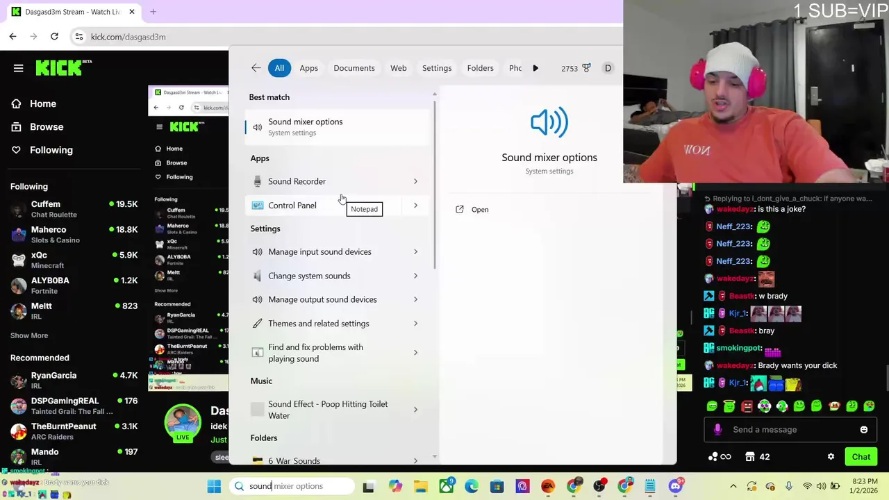Open the Kick channel shop icon

tap(750, 456)
